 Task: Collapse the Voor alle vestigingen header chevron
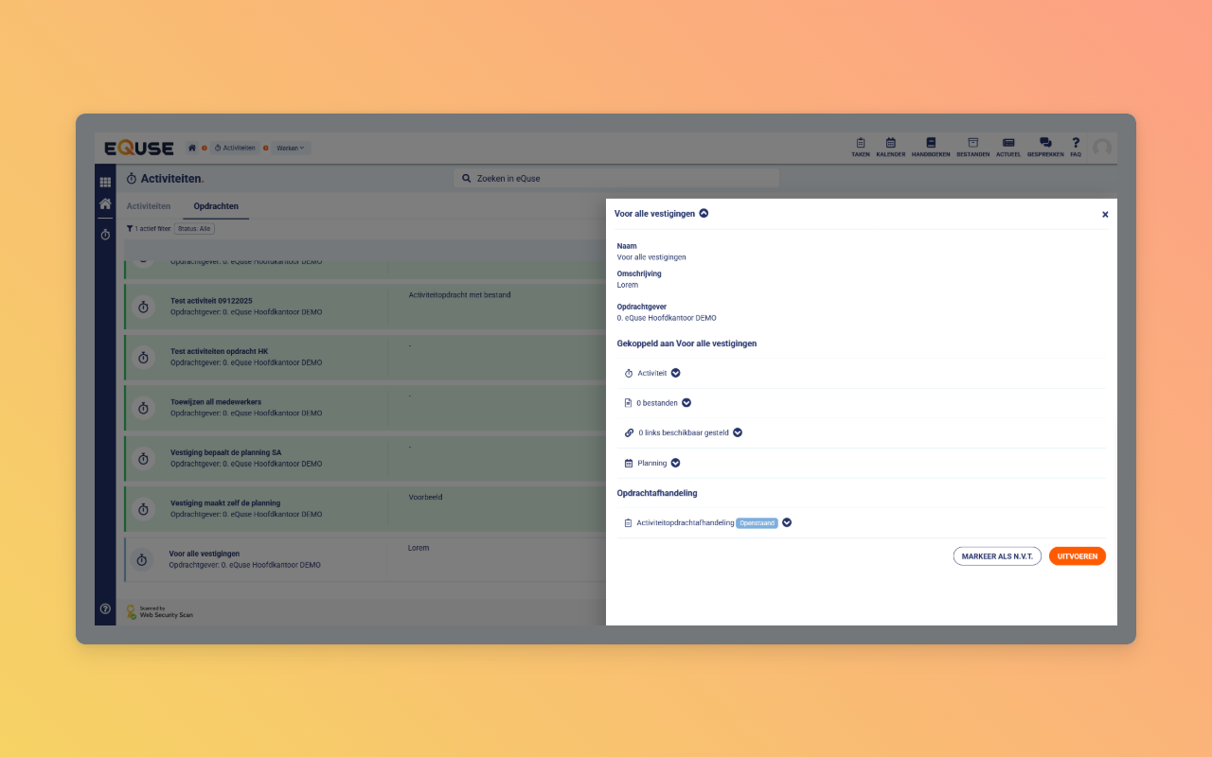[x=704, y=213]
